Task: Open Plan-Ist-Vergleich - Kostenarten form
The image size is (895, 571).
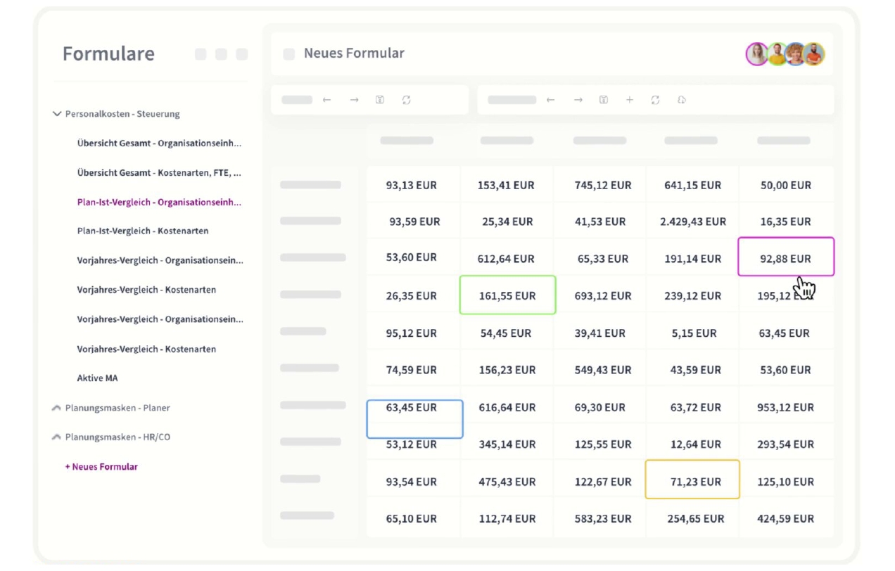Action: [143, 231]
